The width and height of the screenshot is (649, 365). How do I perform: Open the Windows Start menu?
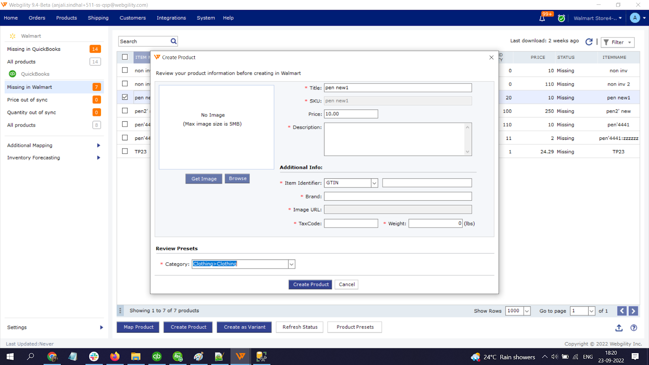[10, 356]
